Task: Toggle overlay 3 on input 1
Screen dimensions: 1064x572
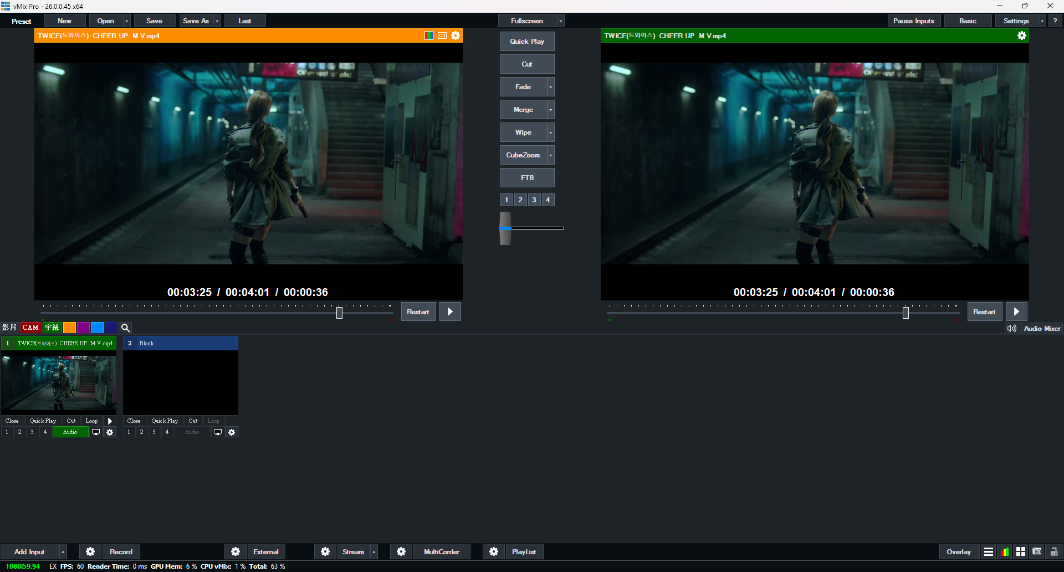Action: pos(32,432)
